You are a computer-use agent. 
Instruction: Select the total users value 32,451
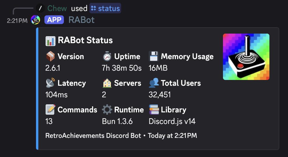click(x=160, y=95)
